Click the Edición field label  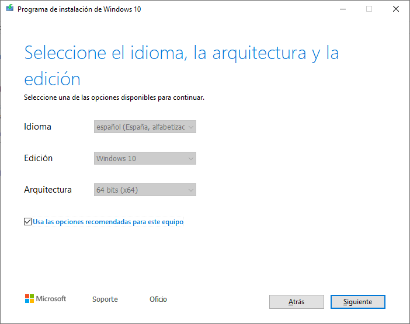(x=38, y=158)
